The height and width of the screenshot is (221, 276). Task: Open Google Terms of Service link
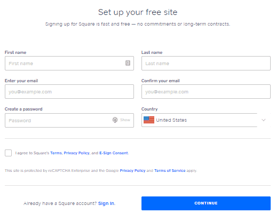(170, 171)
